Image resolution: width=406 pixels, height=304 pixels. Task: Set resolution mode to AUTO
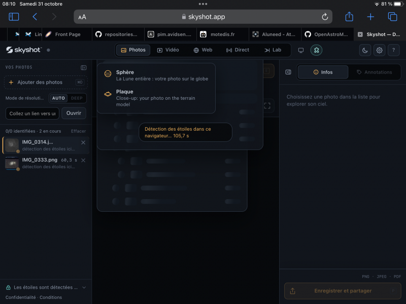(x=58, y=98)
